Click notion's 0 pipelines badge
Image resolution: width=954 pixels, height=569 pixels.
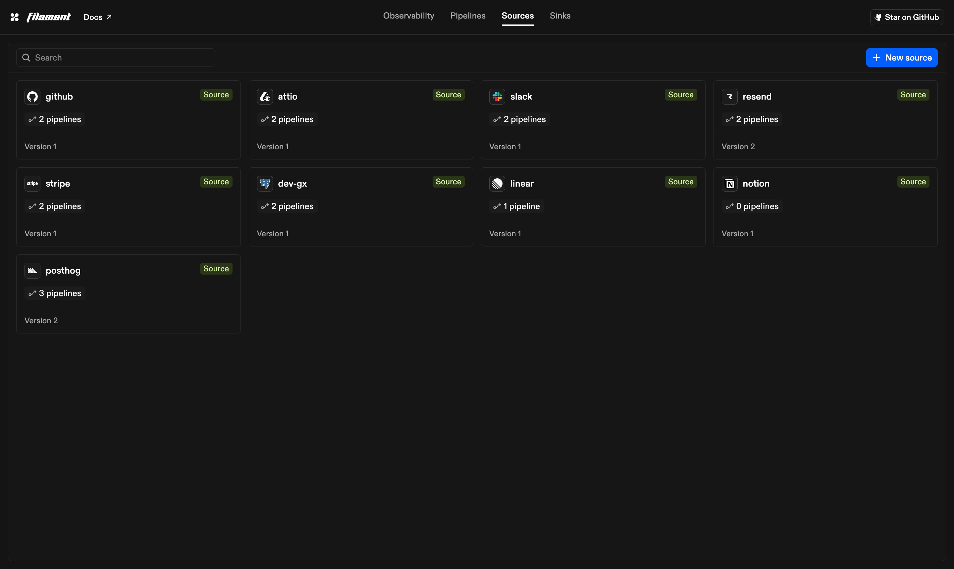click(x=752, y=206)
